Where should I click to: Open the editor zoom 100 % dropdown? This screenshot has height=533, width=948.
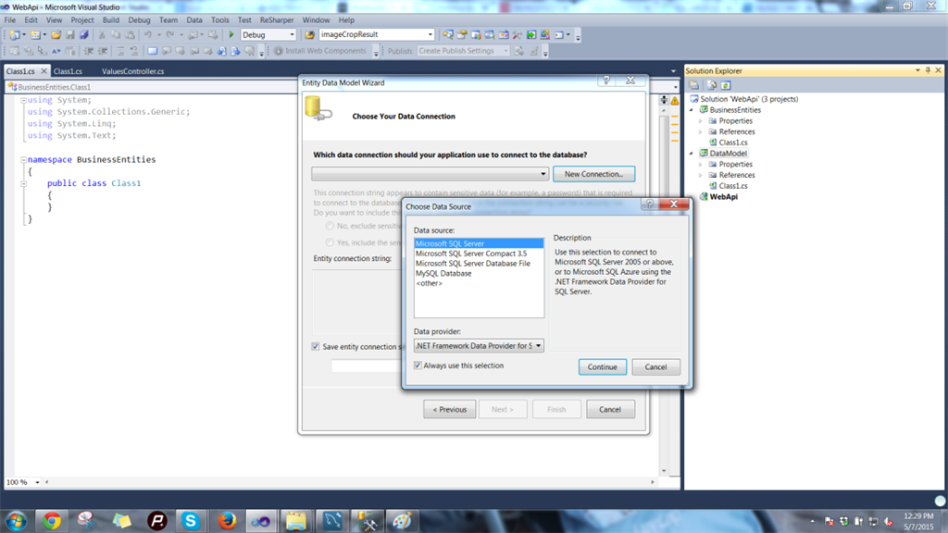point(37,482)
